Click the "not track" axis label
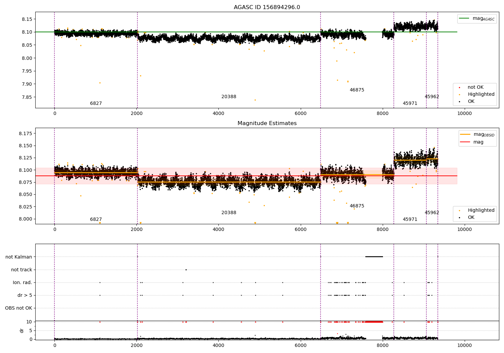The image size is (504, 353). [x=22, y=270]
